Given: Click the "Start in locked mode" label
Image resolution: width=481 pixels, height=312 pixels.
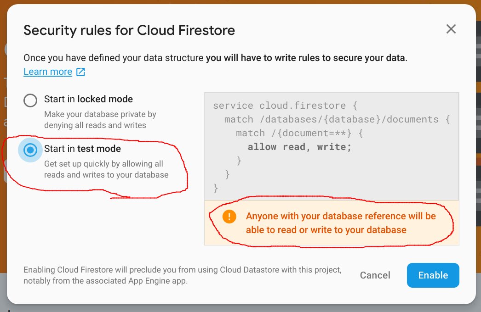Looking at the screenshot, I should pos(88,99).
